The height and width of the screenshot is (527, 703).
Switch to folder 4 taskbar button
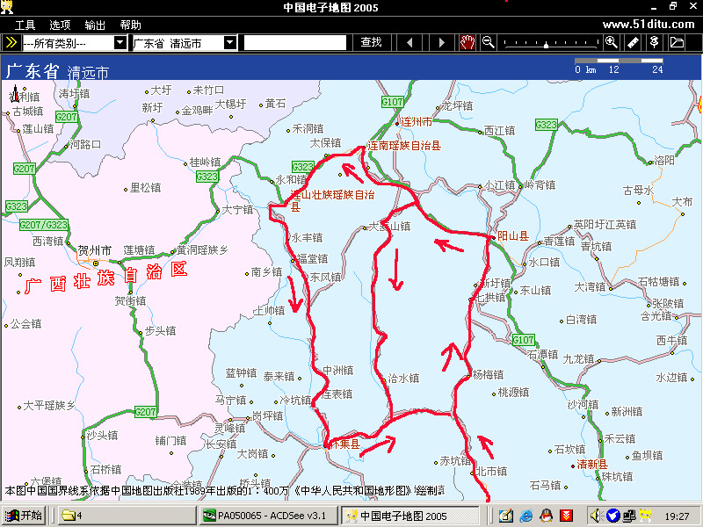(x=127, y=516)
